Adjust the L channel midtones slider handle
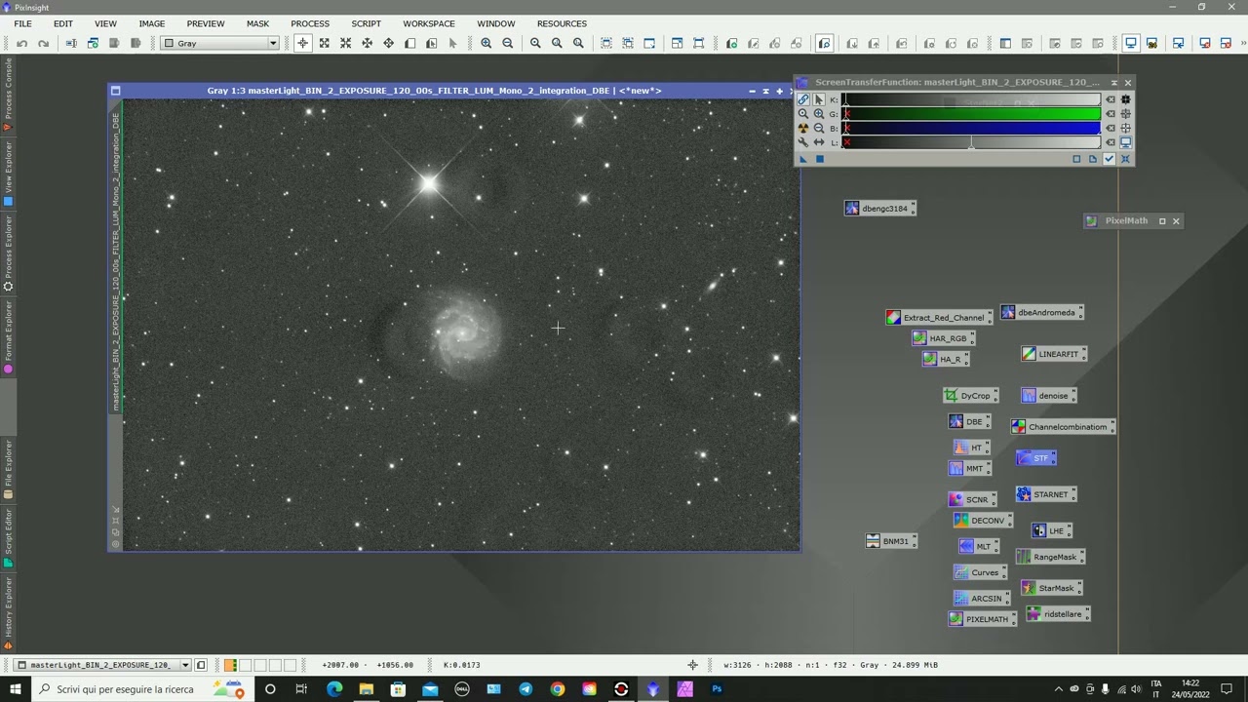The width and height of the screenshot is (1248, 702). (x=971, y=144)
